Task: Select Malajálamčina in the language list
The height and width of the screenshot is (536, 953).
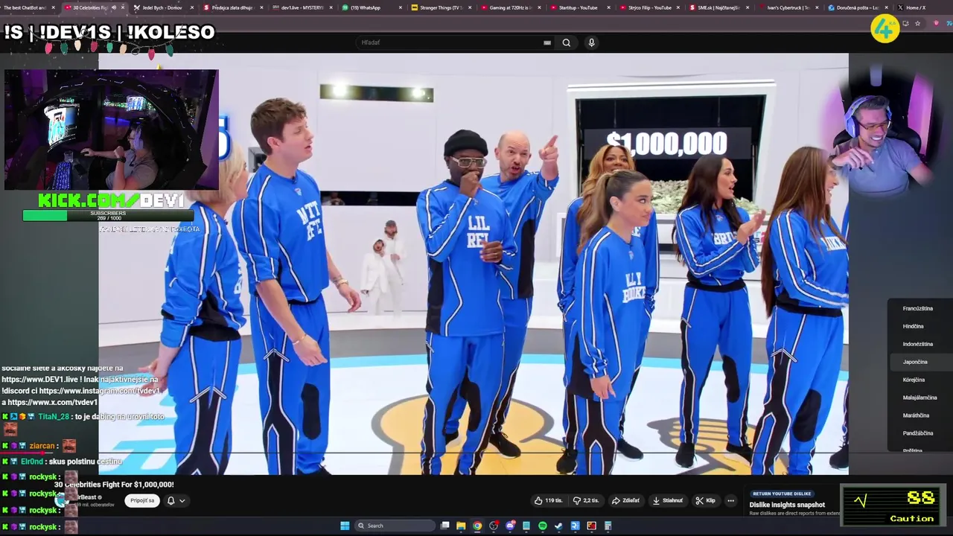Action: (919, 398)
